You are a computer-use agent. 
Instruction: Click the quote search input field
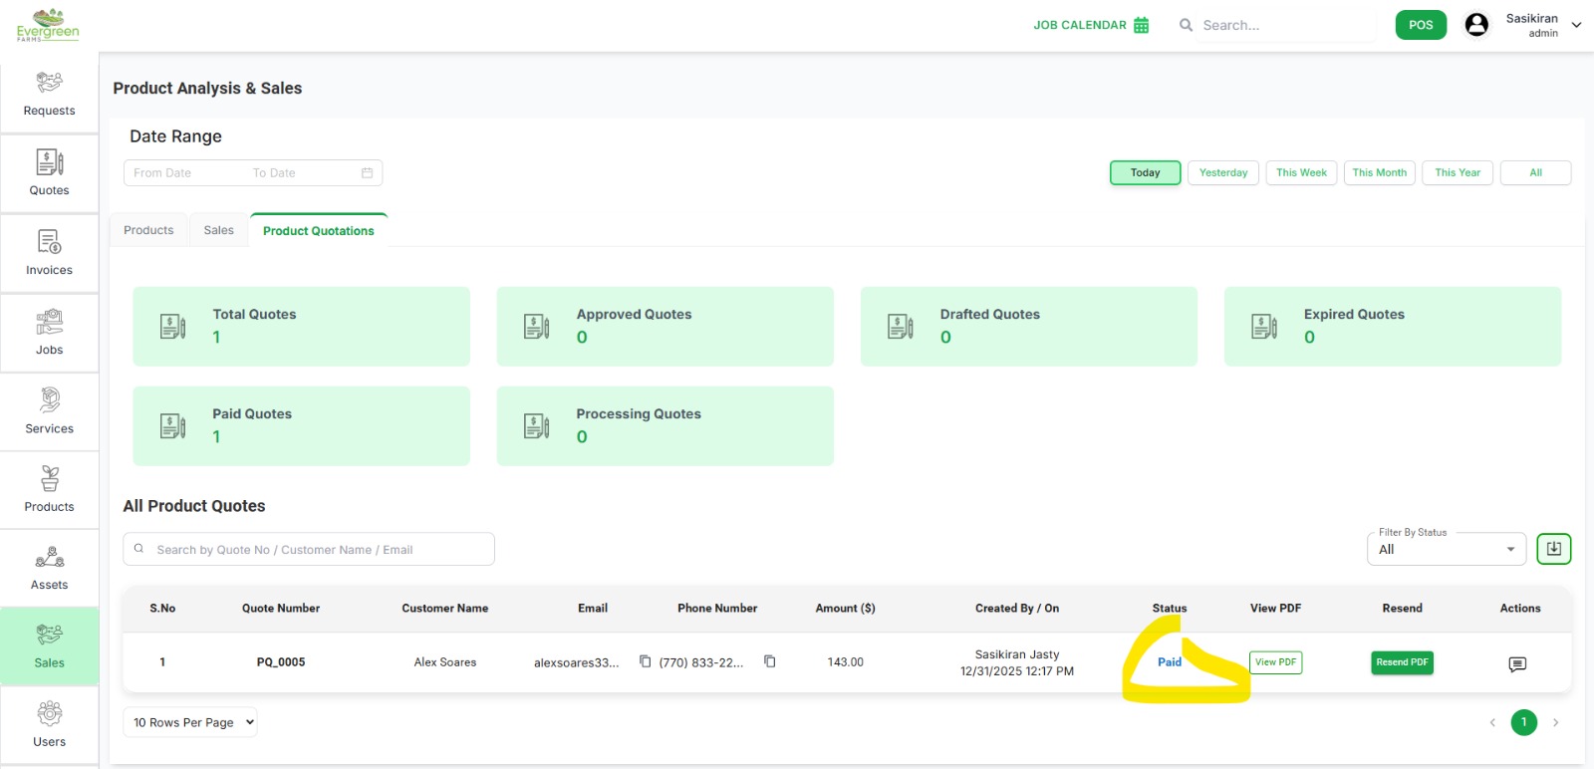[309, 549]
